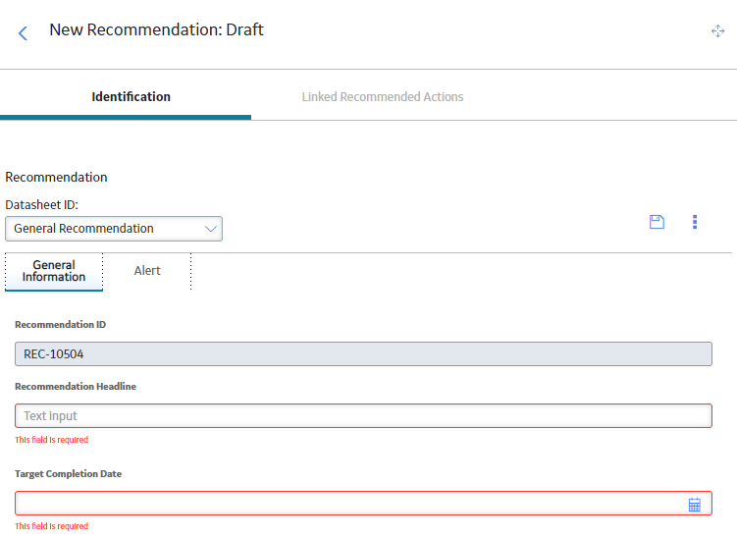Viewport: 737px width, 538px height.
Task: Select the General Recommendation combo box
Action: [x=114, y=229]
